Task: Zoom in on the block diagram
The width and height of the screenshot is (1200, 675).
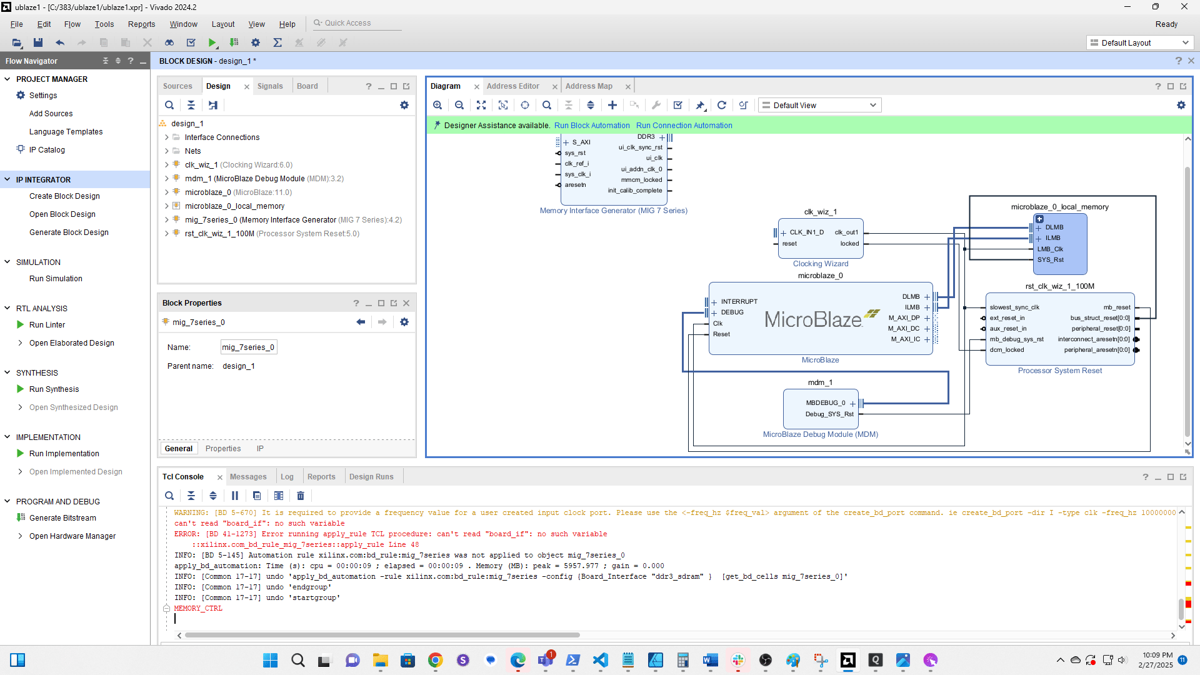Action: tap(437, 105)
